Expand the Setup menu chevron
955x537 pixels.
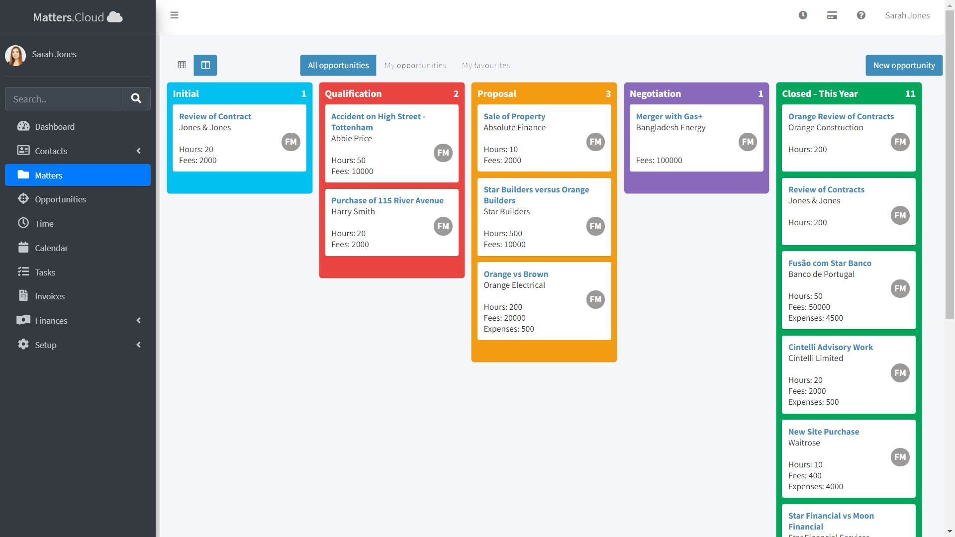click(138, 345)
